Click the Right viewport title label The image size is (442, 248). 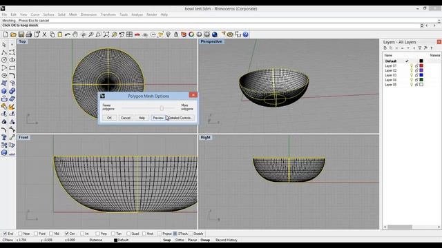206,138
